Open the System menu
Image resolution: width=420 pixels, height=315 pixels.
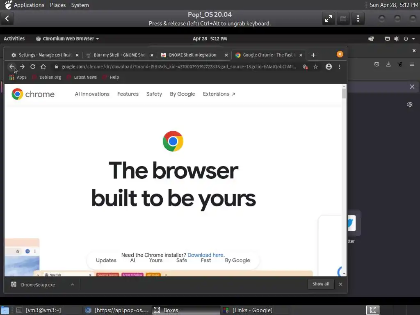coord(80,5)
